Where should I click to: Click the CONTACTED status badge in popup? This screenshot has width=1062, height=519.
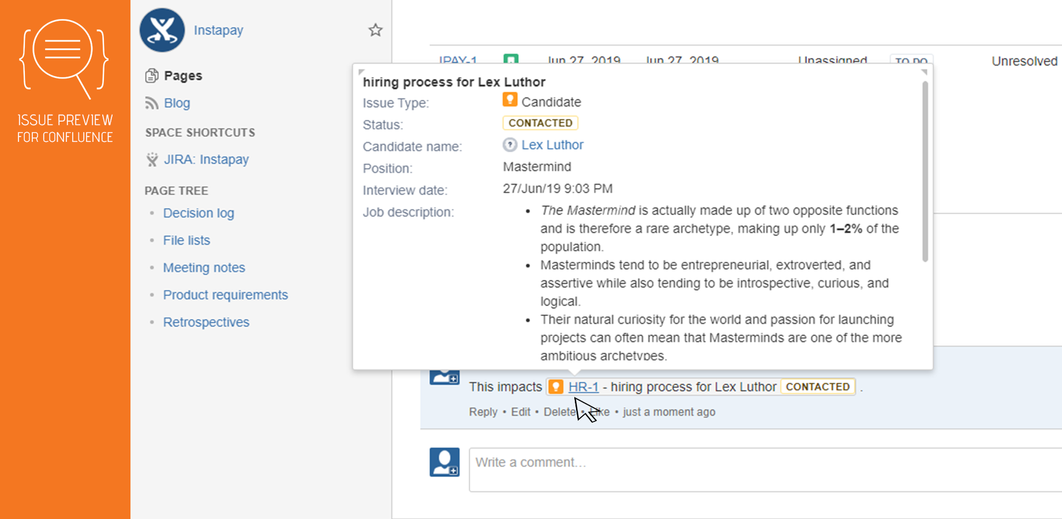tap(540, 123)
